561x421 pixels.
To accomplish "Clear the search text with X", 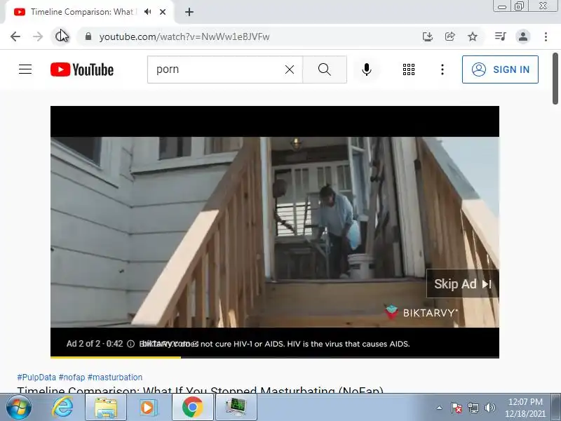I will coord(290,69).
